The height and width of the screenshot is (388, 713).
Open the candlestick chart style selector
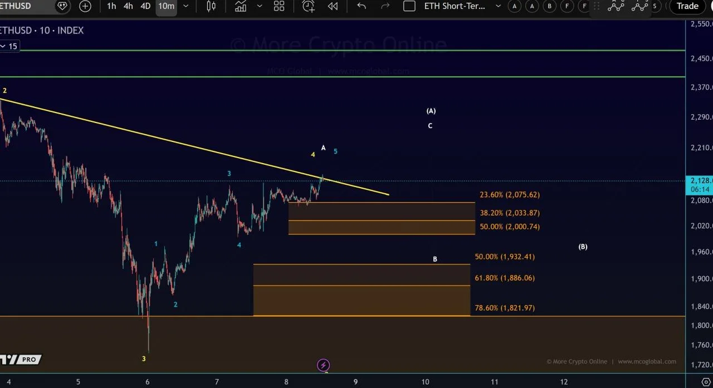211,6
